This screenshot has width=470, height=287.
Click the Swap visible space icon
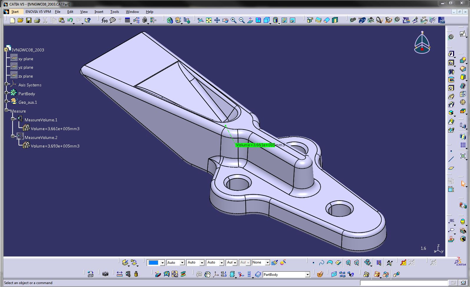tap(292, 20)
